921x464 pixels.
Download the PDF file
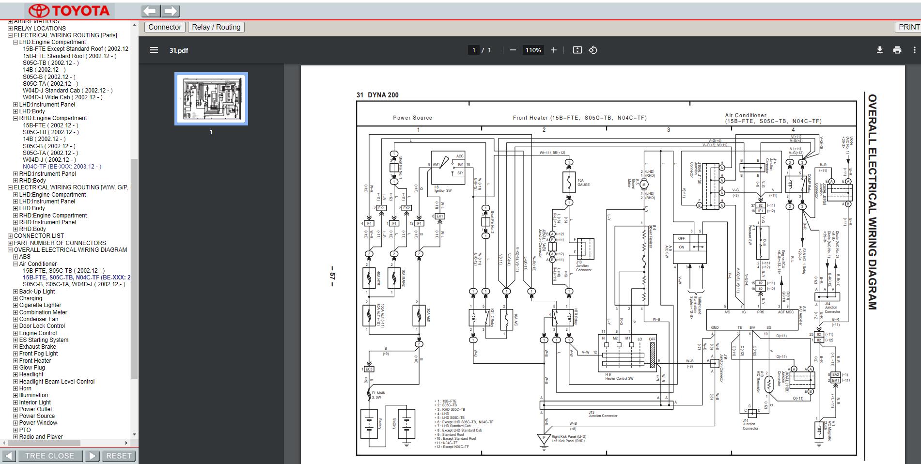tap(880, 50)
